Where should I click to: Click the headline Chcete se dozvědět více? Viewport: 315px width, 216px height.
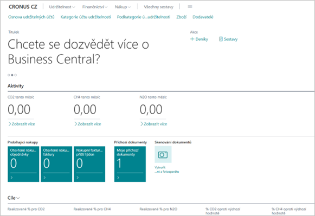click(x=79, y=52)
